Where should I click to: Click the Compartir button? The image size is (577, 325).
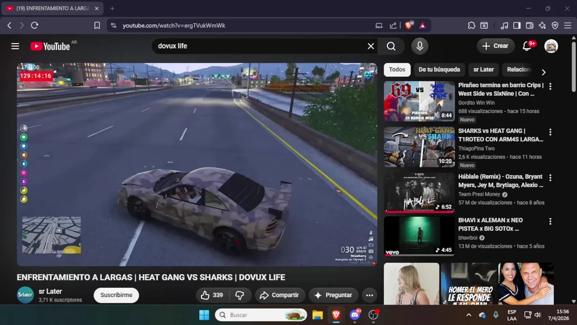click(x=279, y=295)
